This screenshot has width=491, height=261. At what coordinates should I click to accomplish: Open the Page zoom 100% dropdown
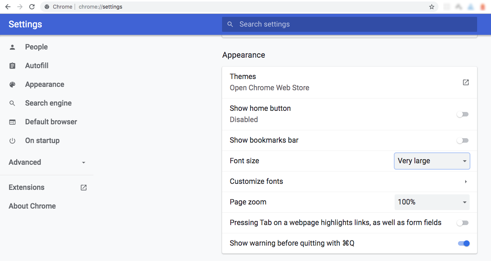(x=432, y=202)
